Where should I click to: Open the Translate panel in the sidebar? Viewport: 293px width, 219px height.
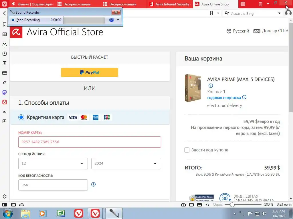coord(5,83)
